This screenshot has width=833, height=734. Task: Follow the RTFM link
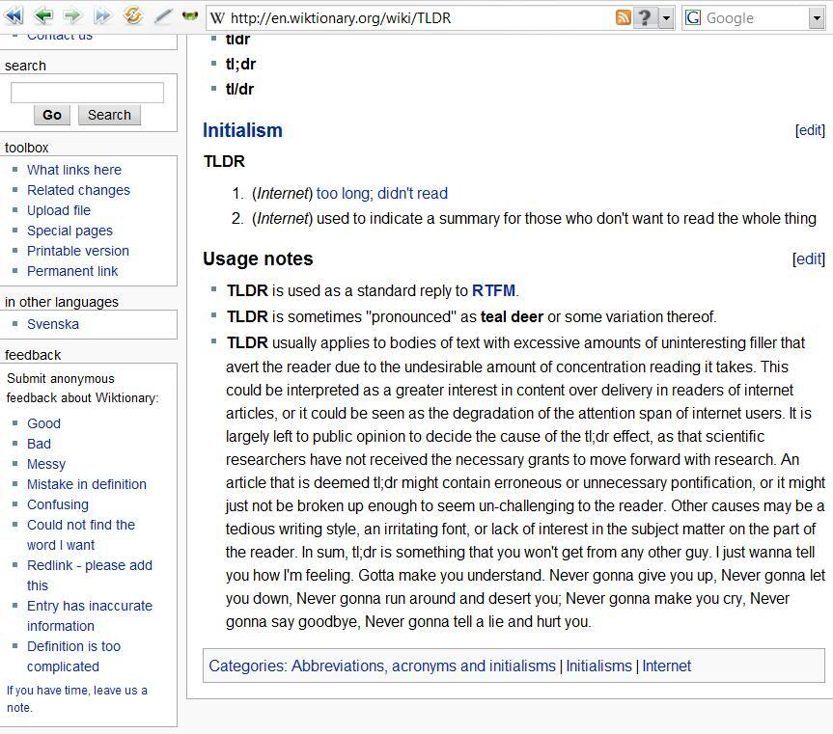coord(493,290)
